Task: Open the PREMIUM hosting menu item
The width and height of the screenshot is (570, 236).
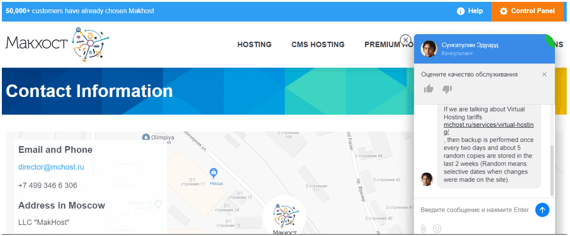Action: (389, 45)
